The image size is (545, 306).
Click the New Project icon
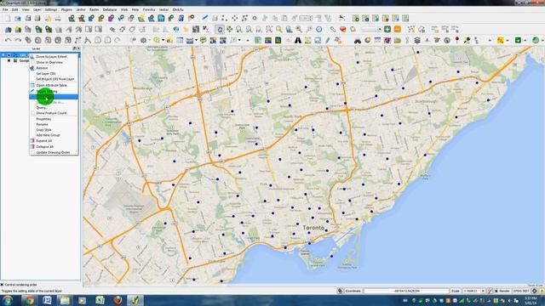[x=8, y=19]
